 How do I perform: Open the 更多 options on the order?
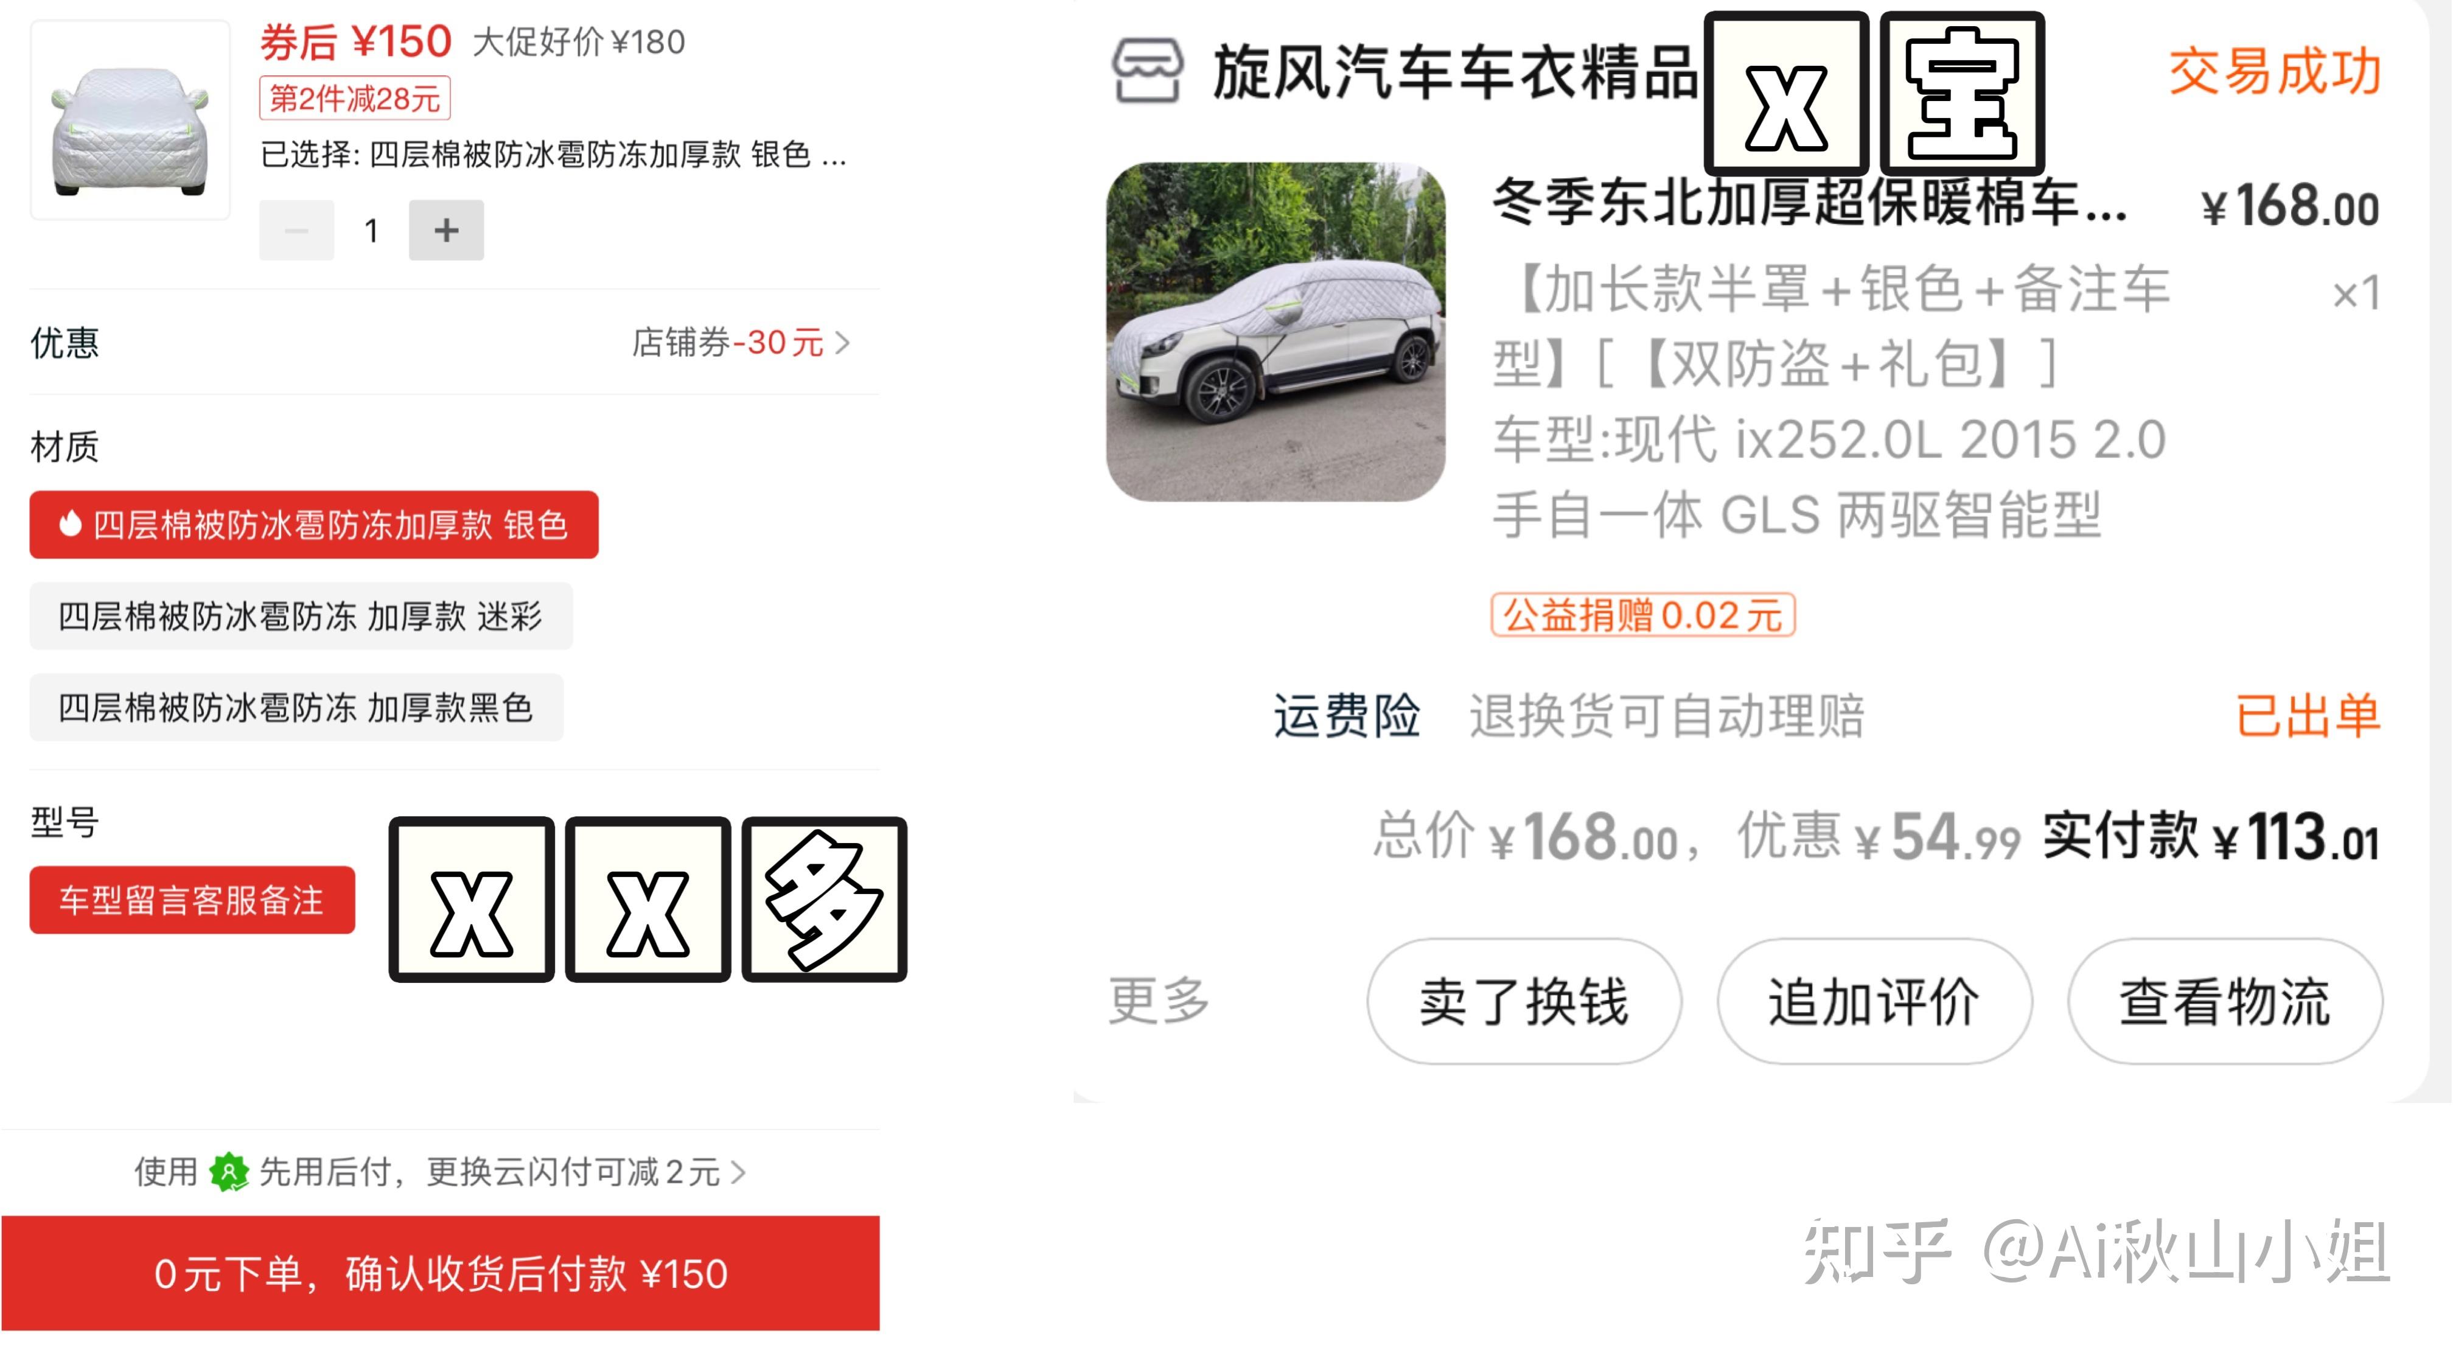pyautogui.click(x=1158, y=1001)
